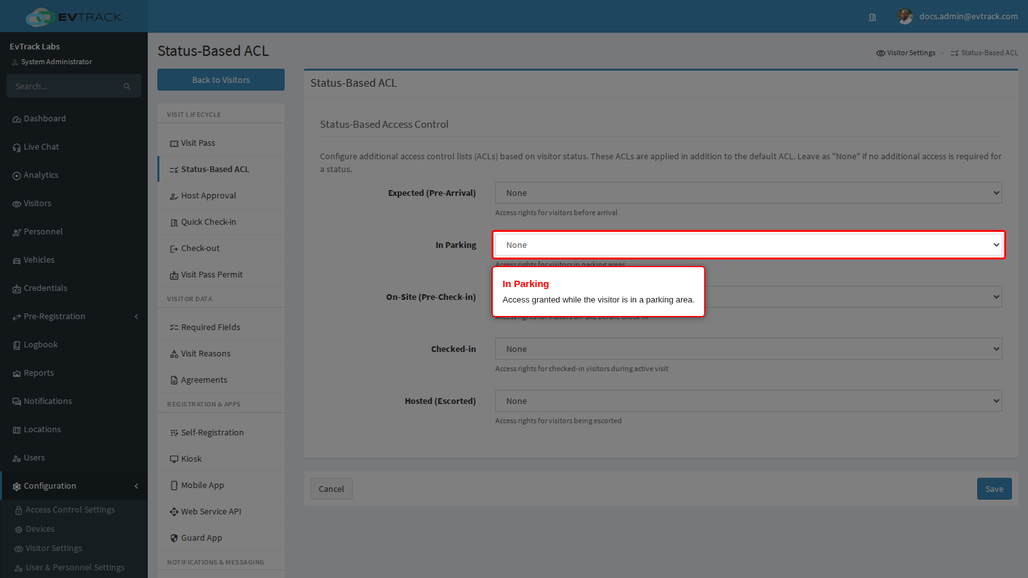Click the Save button
Screen dimensions: 1028x578
click(995, 489)
